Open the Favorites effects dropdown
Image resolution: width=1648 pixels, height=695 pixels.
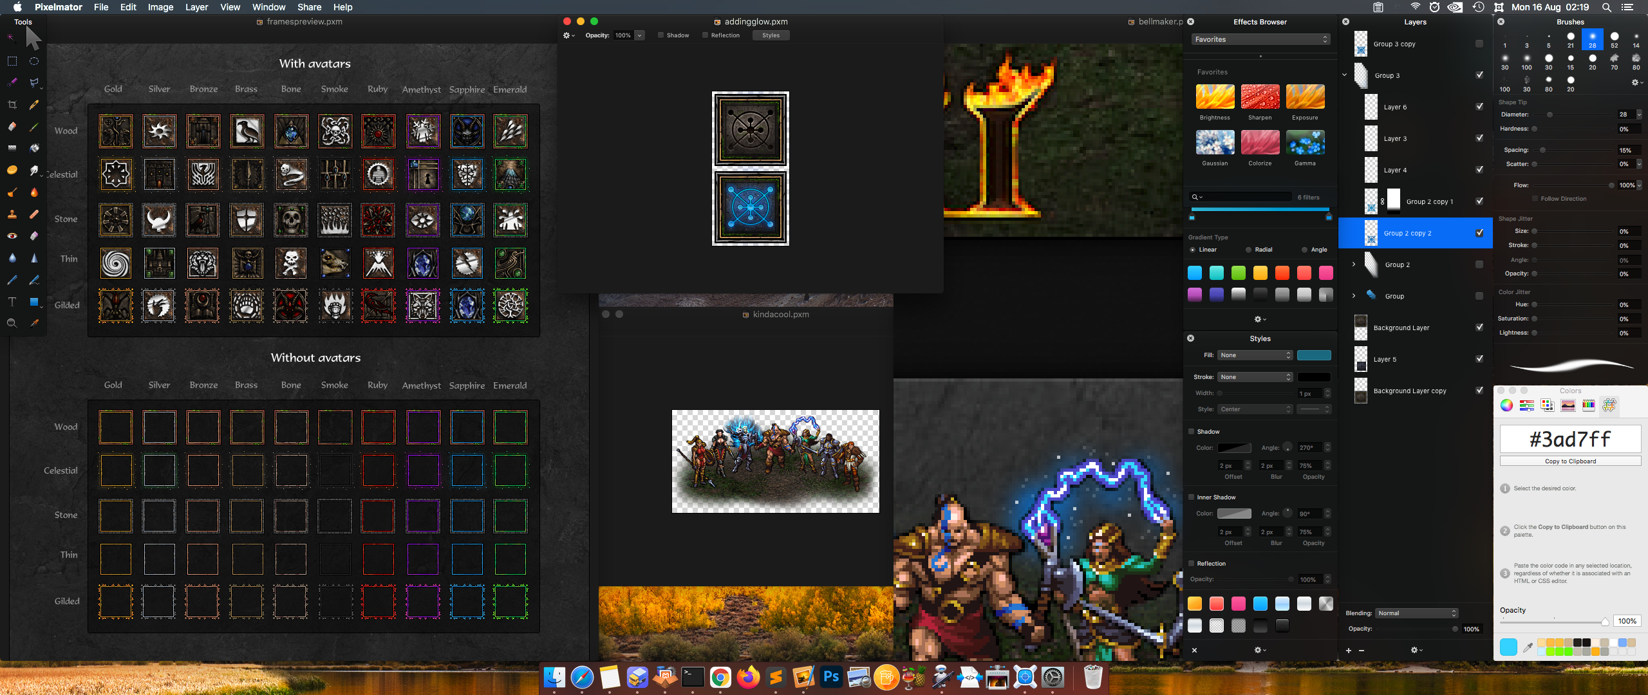click(1260, 39)
